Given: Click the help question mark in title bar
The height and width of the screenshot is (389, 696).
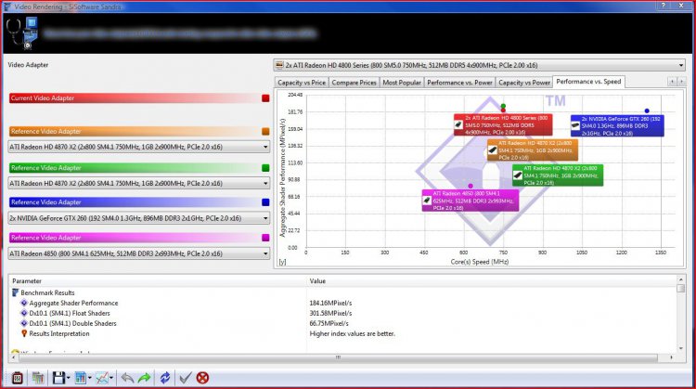Looking at the screenshot, I should [664, 6].
